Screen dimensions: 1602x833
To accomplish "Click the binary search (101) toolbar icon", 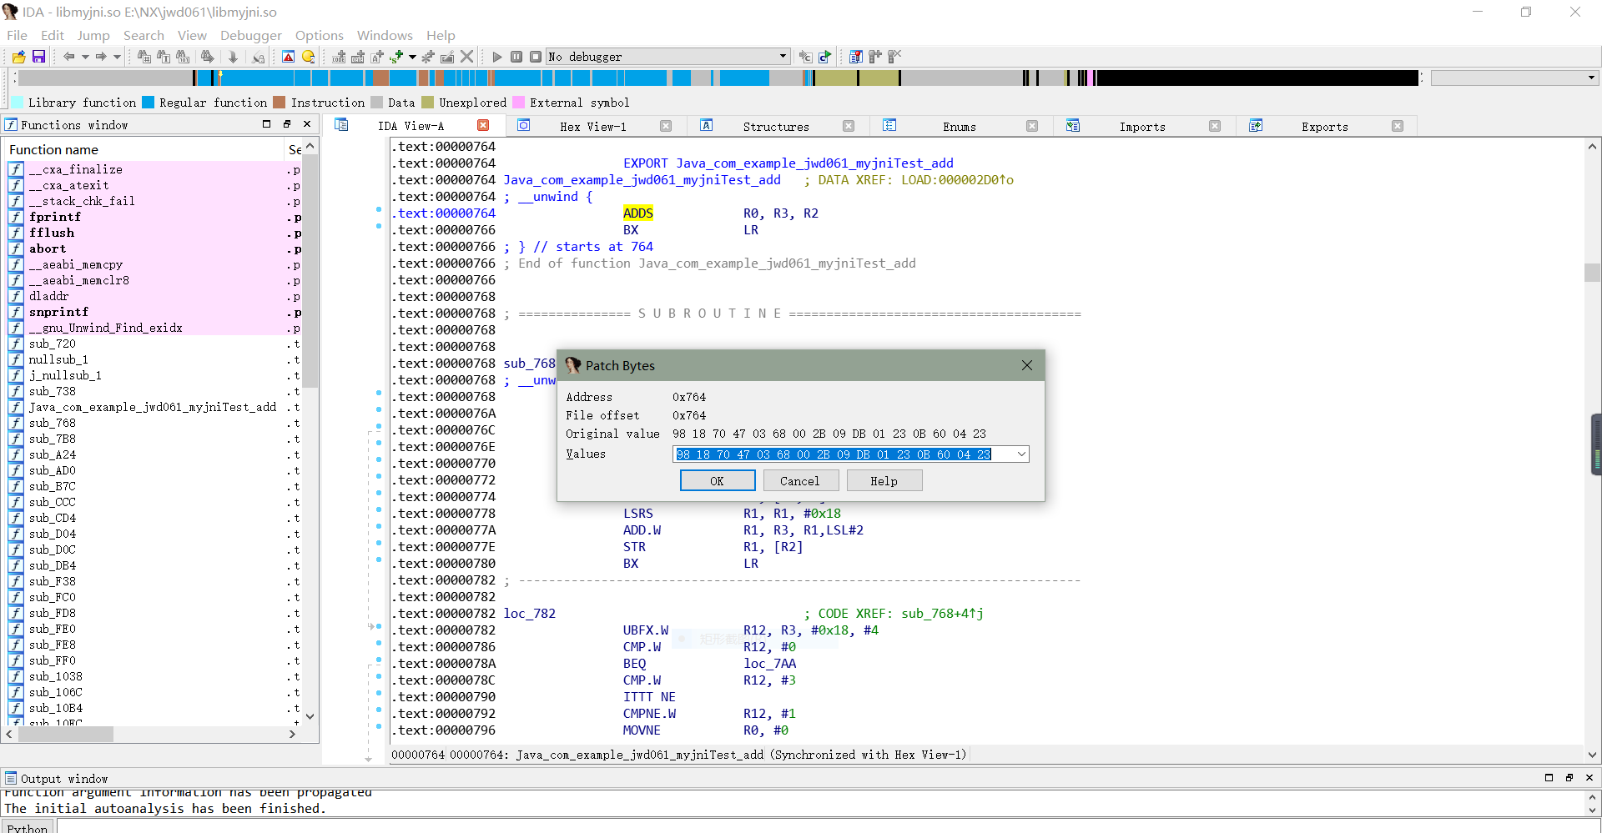I will (184, 57).
